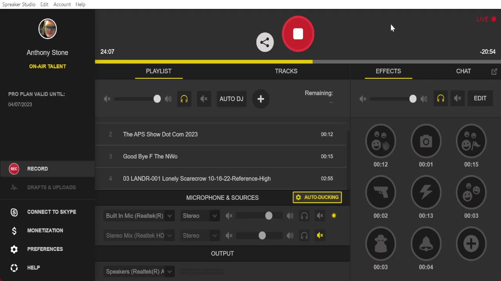This screenshot has width=501, height=281.
Task: Mute the Built In Mic source
Action: 320,216
